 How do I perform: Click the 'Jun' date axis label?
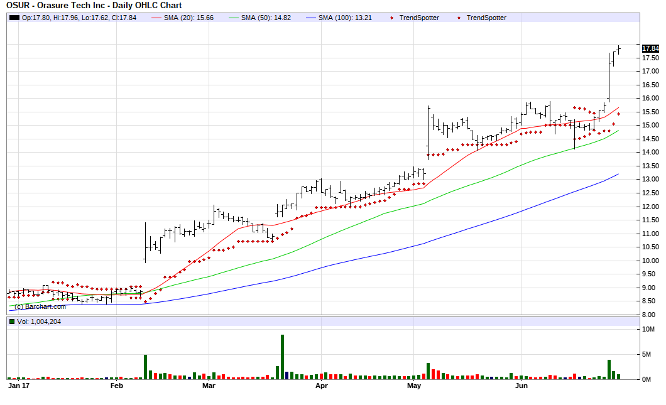coord(521,386)
